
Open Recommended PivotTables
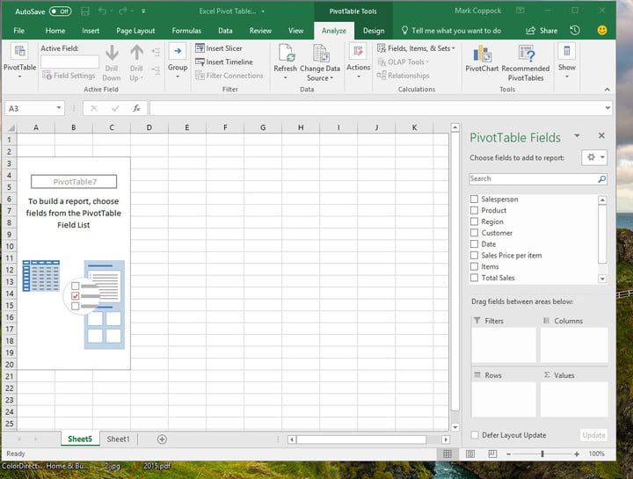(x=526, y=54)
